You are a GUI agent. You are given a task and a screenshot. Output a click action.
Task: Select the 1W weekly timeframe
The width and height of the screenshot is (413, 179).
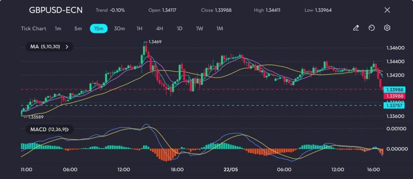click(x=200, y=29)
